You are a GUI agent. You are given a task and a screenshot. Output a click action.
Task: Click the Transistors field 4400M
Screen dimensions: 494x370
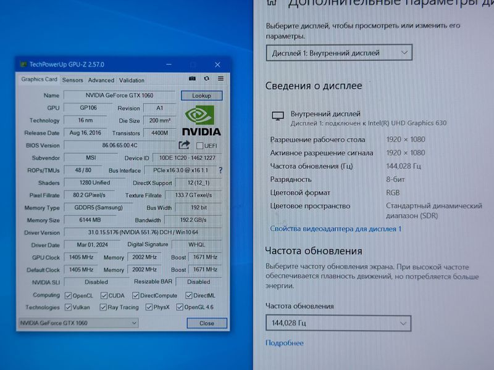point(159,133)
